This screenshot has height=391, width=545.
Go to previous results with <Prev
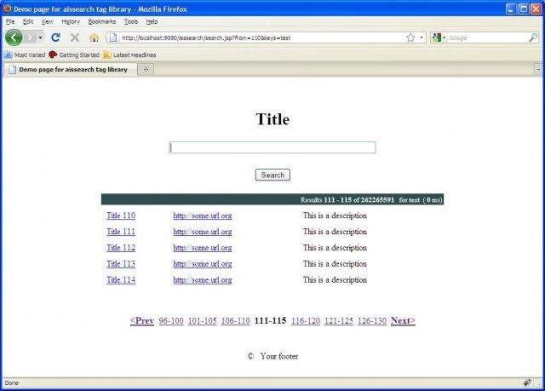[x=142, y=320]
